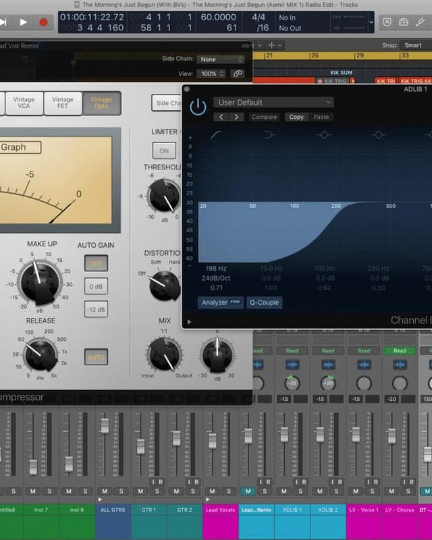The width and height of the screenshot is (432, 540).
Task: Click the ADLIB 1 waveform track icon
Action: pos(292,364)
